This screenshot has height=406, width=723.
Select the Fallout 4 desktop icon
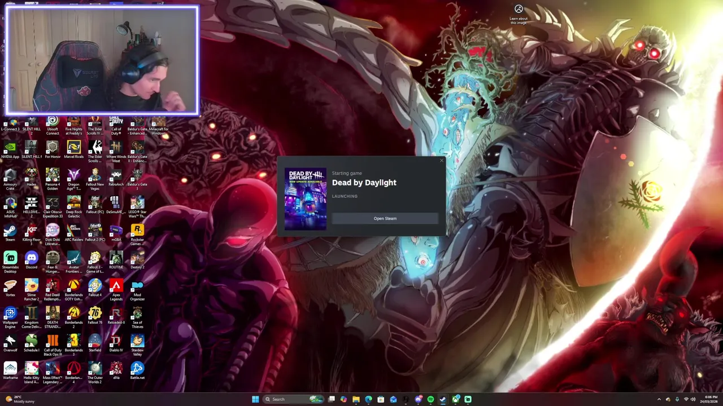click(x=95, y=288)
